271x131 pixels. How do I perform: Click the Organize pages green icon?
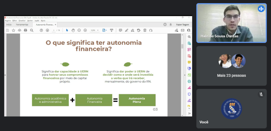[x=189, y=75]
